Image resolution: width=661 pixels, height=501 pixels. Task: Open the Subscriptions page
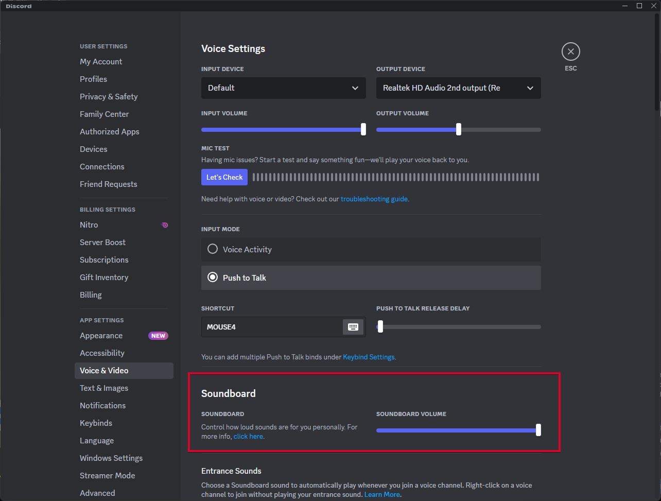(x=124, y=260)
